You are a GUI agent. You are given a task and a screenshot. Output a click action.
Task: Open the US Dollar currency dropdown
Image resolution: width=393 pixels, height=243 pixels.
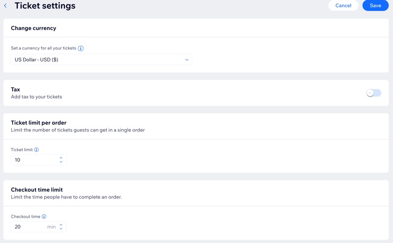102,59
